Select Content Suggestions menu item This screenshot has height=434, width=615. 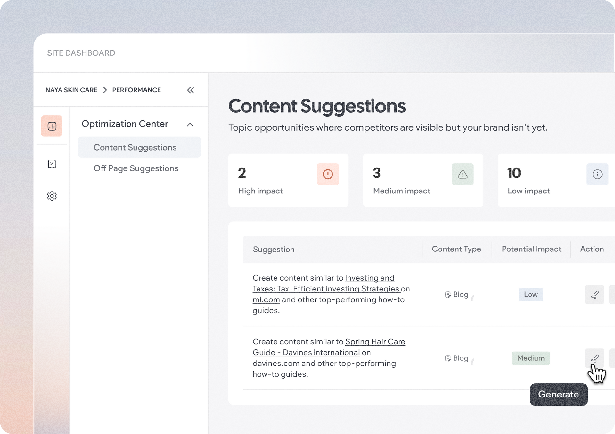pyautogui.click(x=139, y=147)
